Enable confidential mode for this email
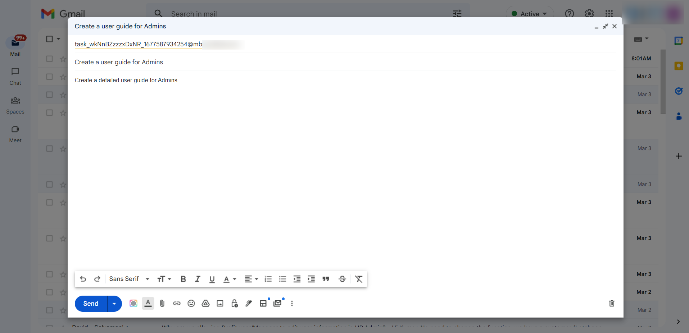The width and height of the screenshot is (689, 333). point(234,303)
